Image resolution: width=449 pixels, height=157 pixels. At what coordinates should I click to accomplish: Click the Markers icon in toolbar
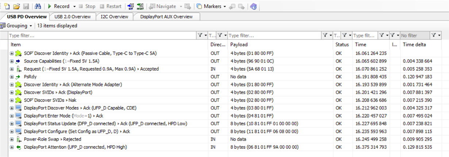click(x=199, y=7)
